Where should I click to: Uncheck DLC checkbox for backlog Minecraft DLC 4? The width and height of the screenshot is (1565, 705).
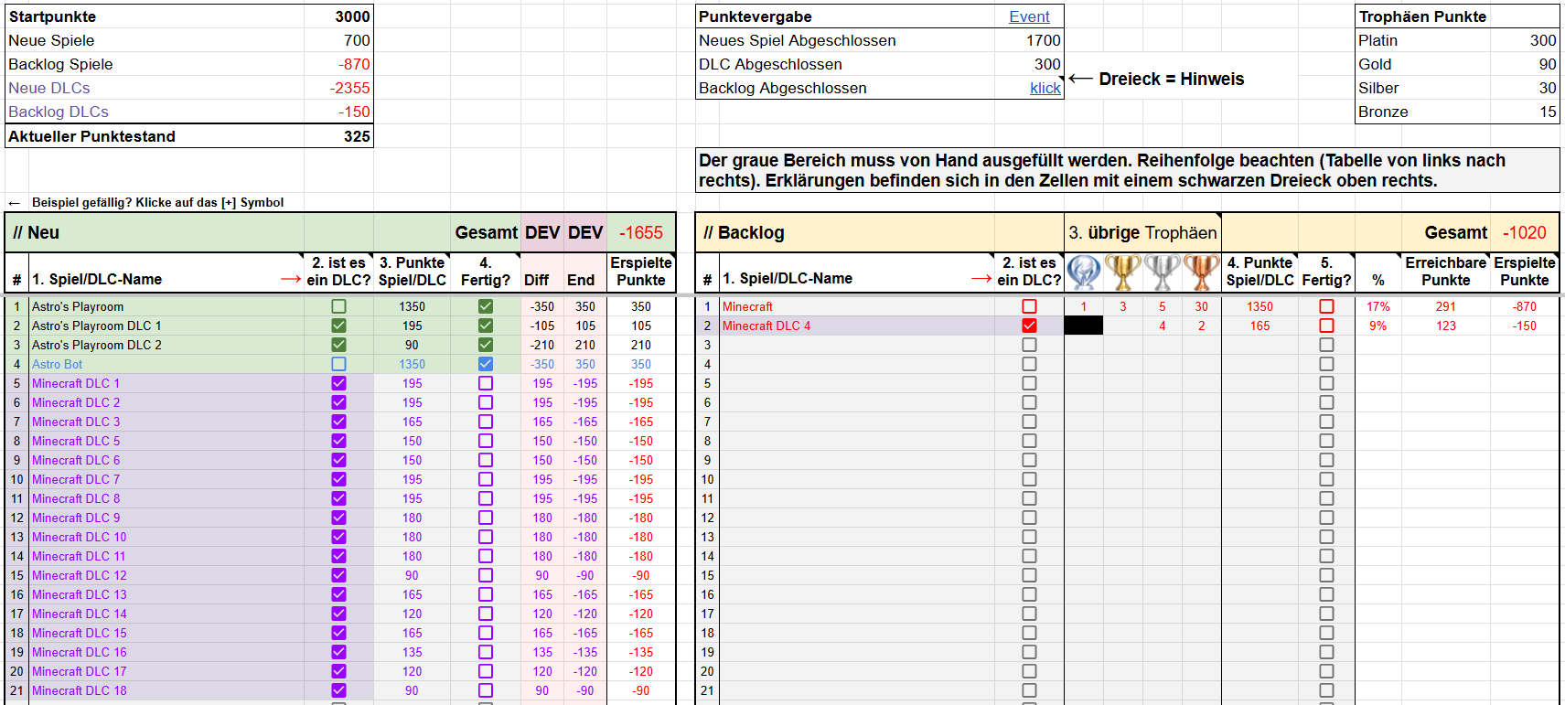pyautogui.click(x=1029, y=326)
